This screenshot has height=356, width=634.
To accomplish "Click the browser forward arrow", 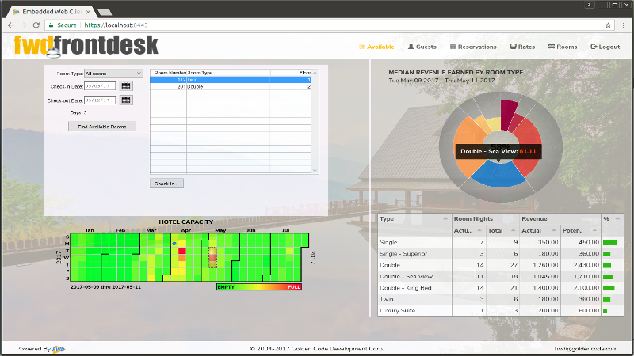I will pyautogui.click(x=24, y=25).
